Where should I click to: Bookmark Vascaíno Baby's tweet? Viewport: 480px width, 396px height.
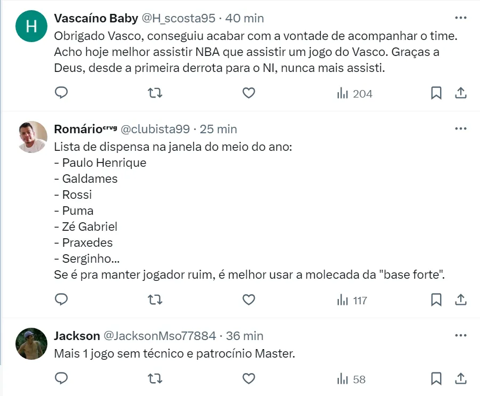(x=436, y=93)
